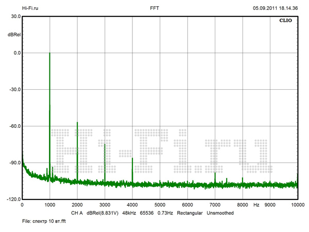Click the Rectangular window text in status line
Image resolution: width=309 pixels, height=232 pixels.
tap(190, 213)
